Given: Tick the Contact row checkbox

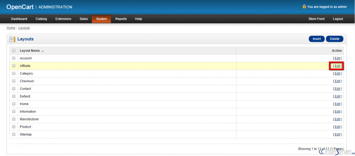Looking at the screenshot, I should tap(14, 89).
